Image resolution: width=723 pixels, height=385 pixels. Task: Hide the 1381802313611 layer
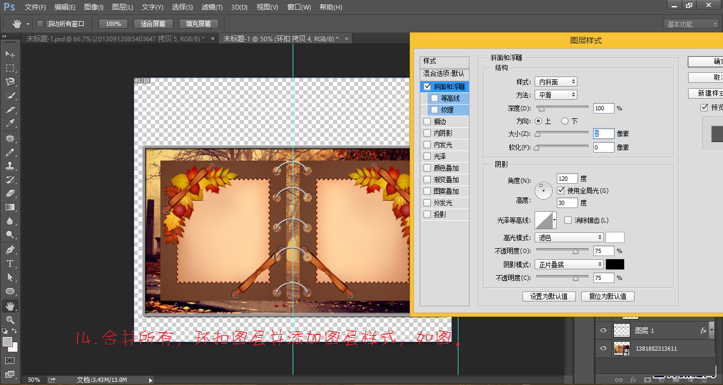coord(603,349)
